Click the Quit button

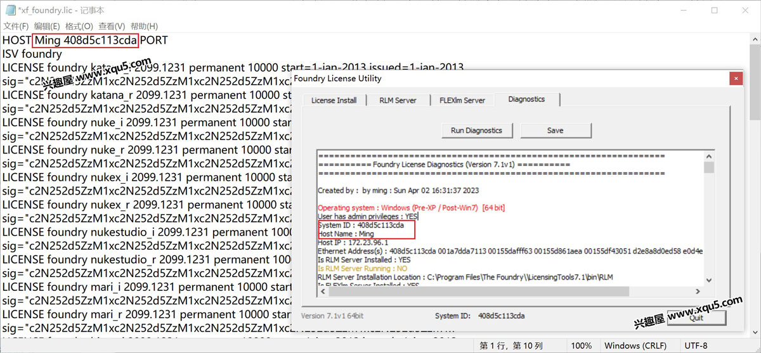[696, 318]
